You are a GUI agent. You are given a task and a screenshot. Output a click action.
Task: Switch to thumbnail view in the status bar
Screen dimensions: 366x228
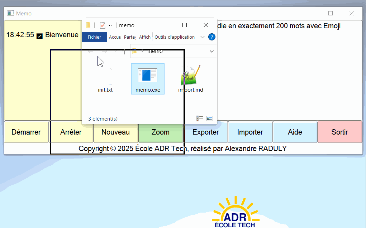[209, 118]
